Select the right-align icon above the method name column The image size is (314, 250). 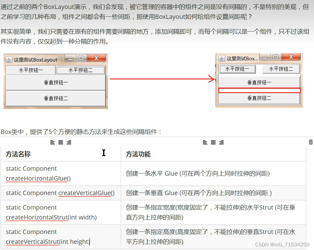[69, 142]
